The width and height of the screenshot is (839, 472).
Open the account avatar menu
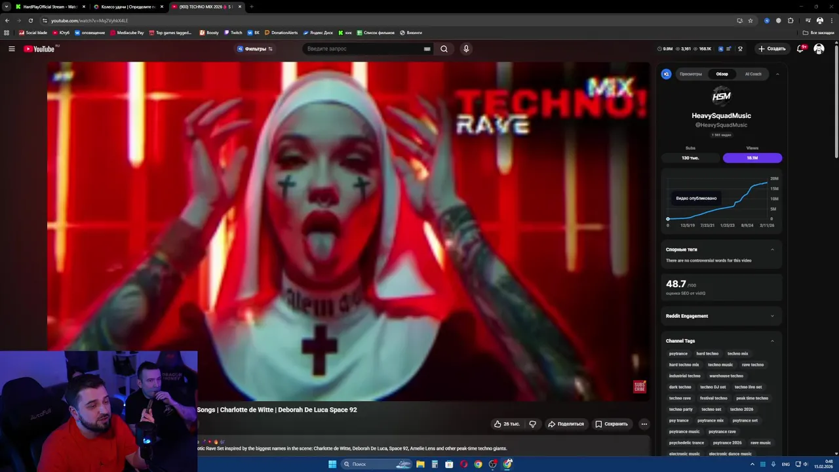(819, 49)
